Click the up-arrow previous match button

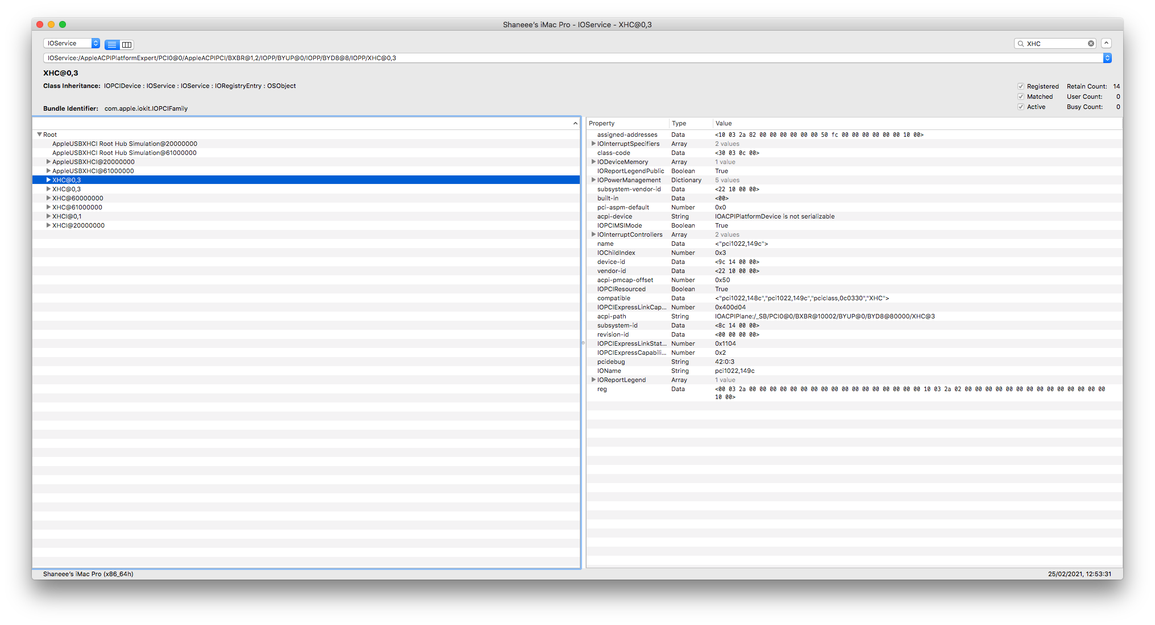(x=1106, y=43)
